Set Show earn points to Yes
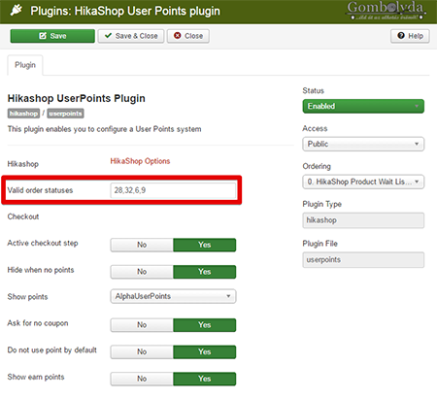The height and width of the screenshot is (399, 437). coord(205,379)
